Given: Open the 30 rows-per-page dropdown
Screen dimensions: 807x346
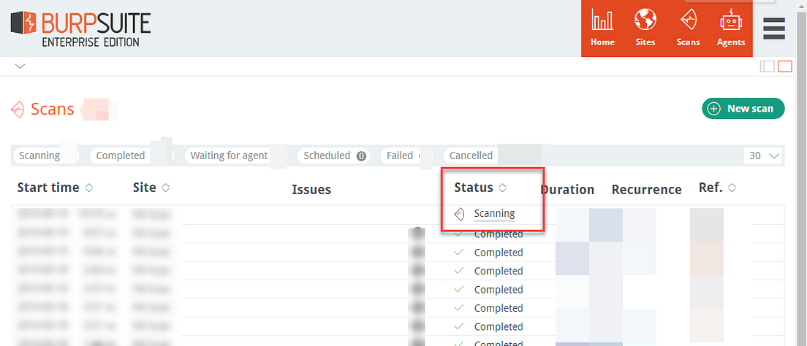Looking at the screenshot, I should (x=764, y=155).
